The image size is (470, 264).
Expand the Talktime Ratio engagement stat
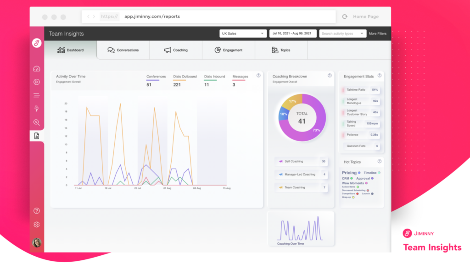click(x=360, y=90)
